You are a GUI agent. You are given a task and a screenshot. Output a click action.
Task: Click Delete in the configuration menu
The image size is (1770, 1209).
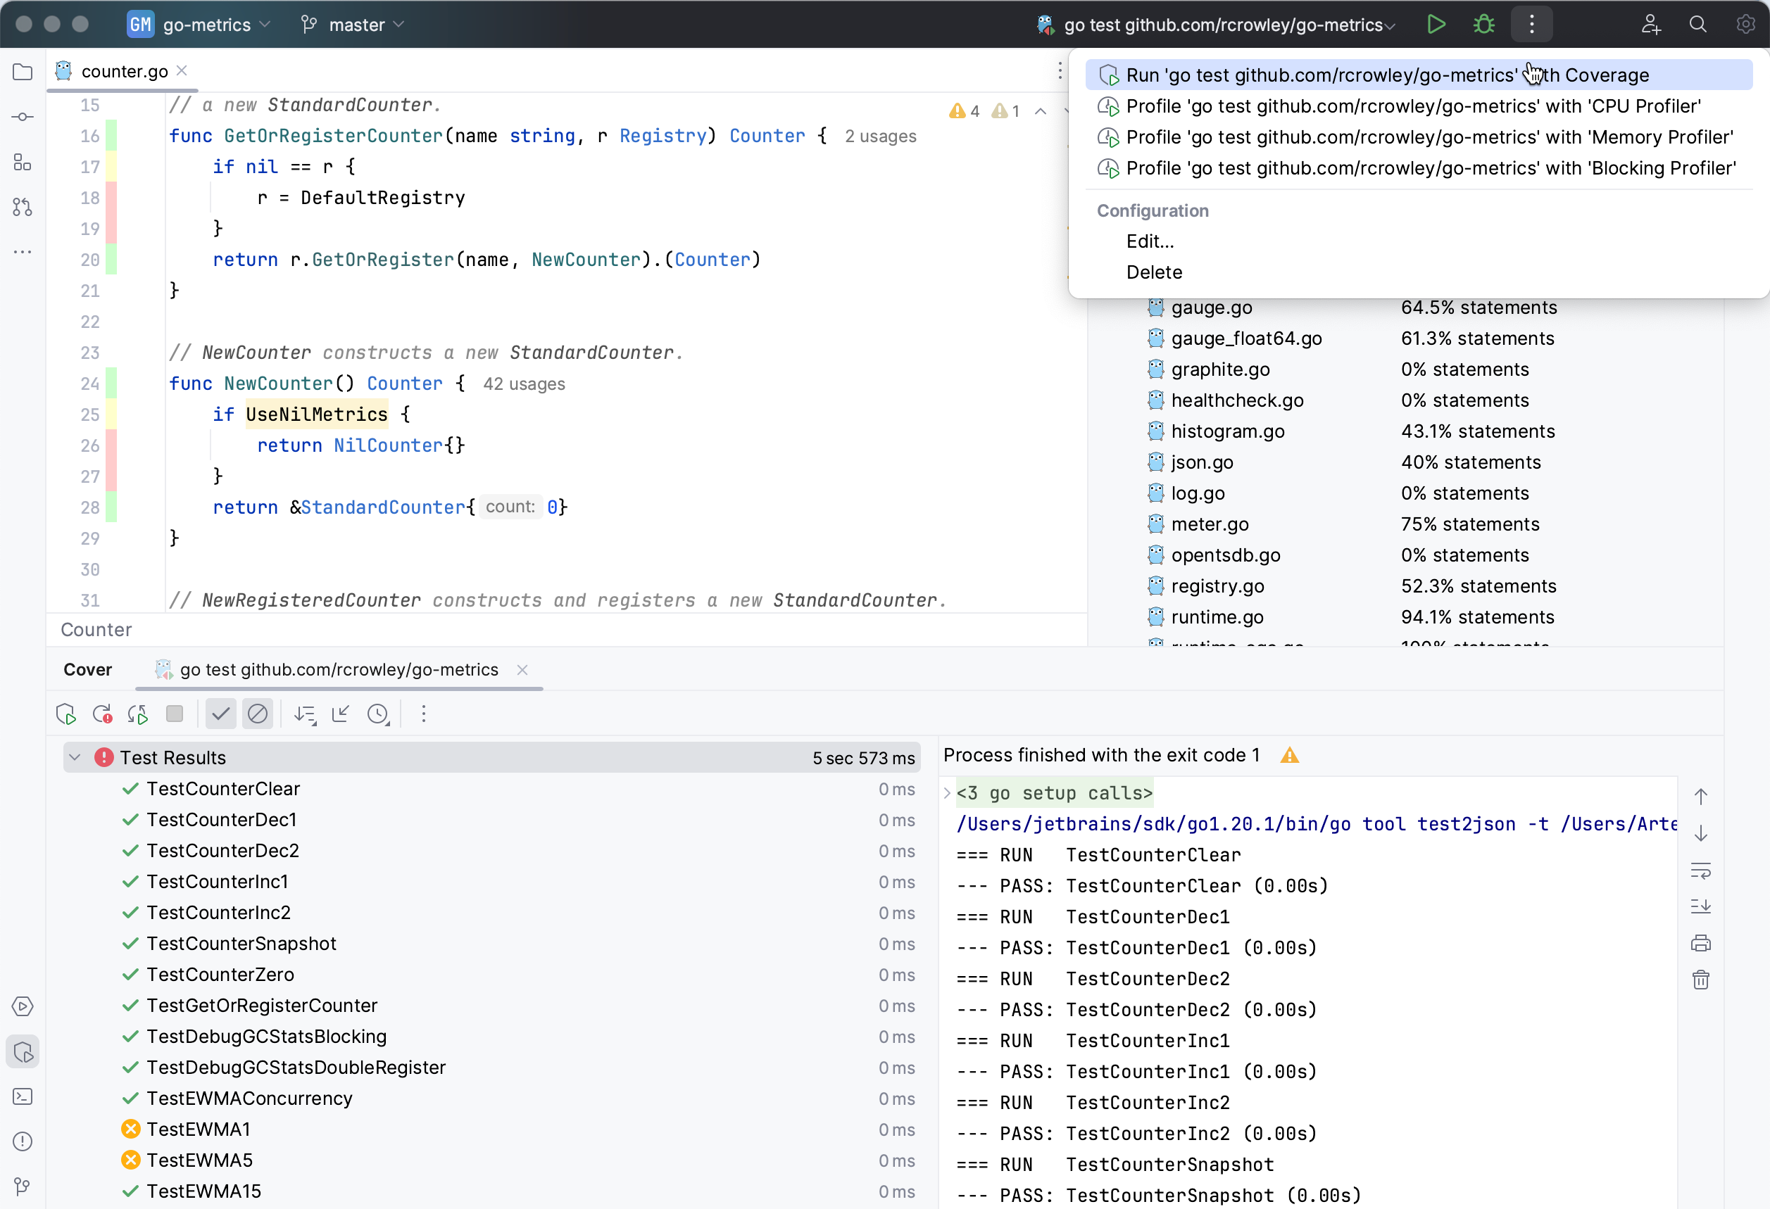pos(1154,272)
